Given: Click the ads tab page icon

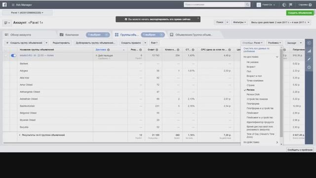Looking at the screenshot, I should 171,35.
